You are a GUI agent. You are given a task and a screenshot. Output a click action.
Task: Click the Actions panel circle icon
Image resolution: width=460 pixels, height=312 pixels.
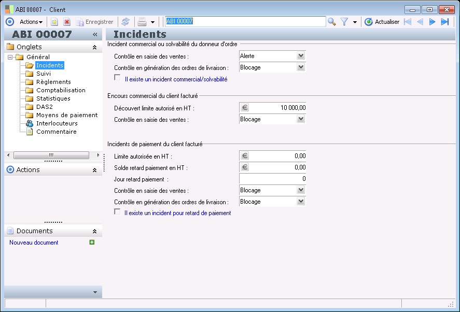[10, 169]
